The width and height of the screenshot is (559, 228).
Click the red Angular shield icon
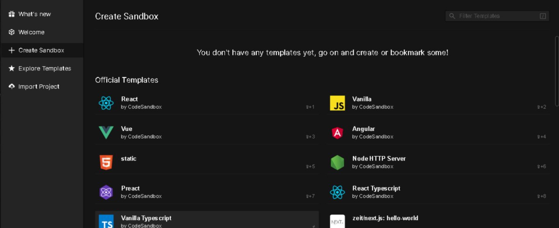coord(338,133)
